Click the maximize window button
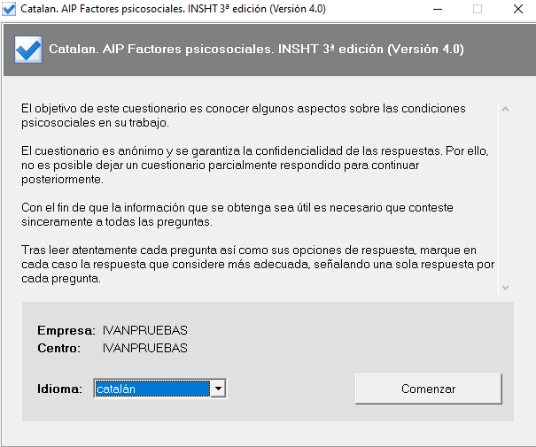Image resolution: width=536 pixels, height=447 pixels. point(478,9)
